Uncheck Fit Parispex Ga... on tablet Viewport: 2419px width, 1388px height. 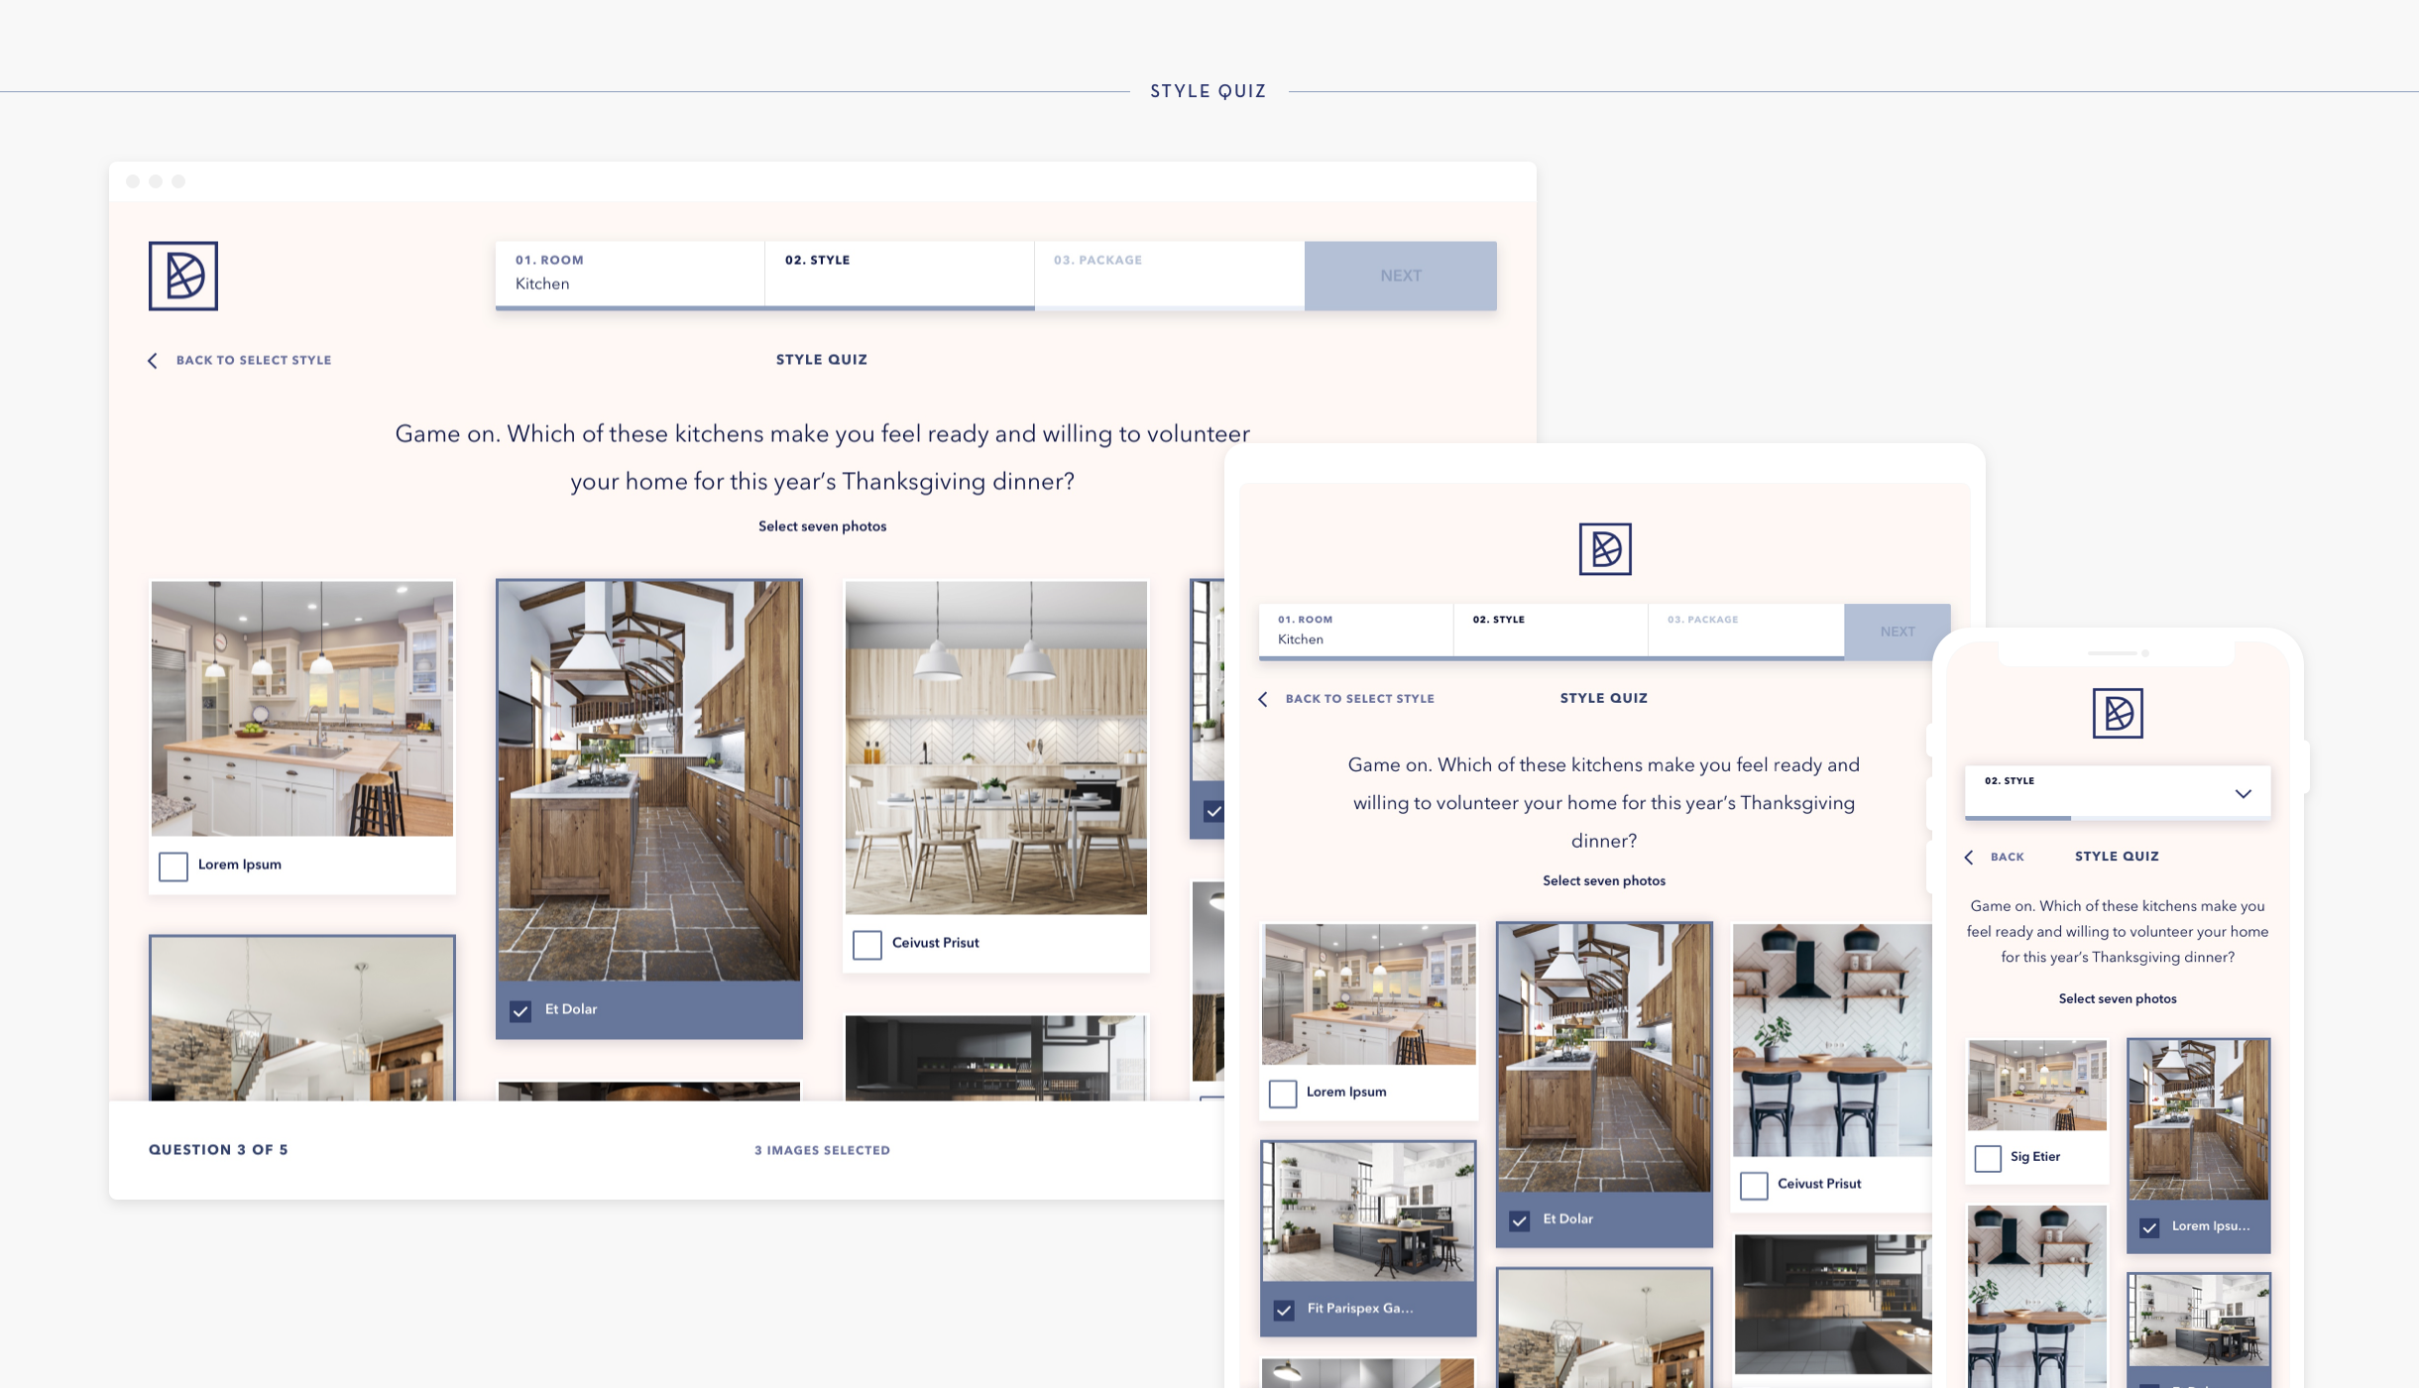tap(1284, 1310)
